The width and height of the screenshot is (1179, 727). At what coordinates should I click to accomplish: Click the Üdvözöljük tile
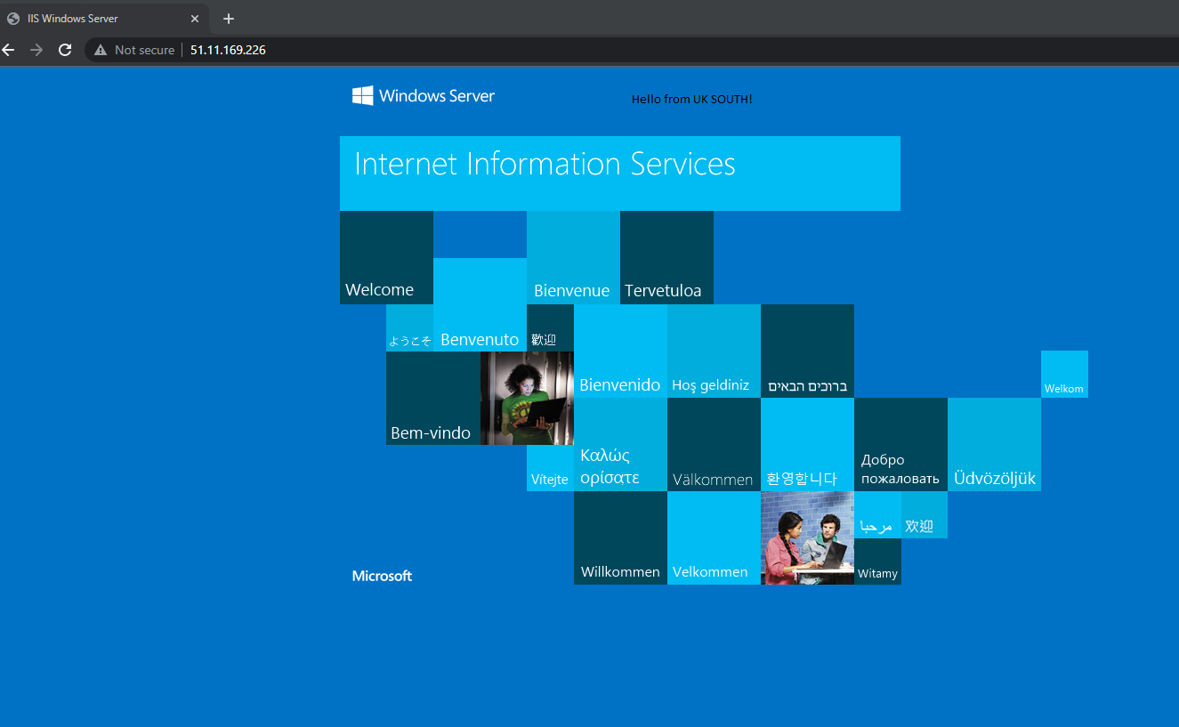(994, 445)
